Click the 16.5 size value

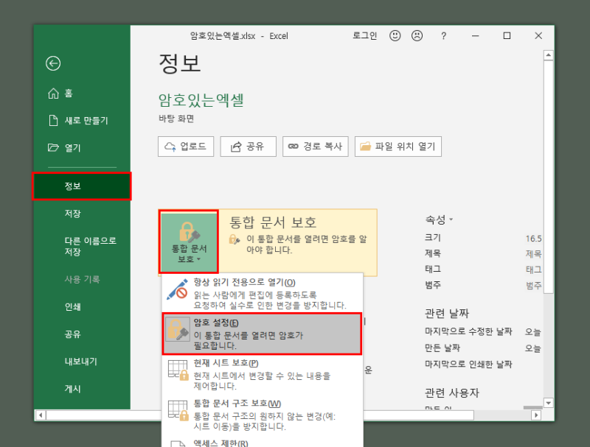tap(533, 239)
